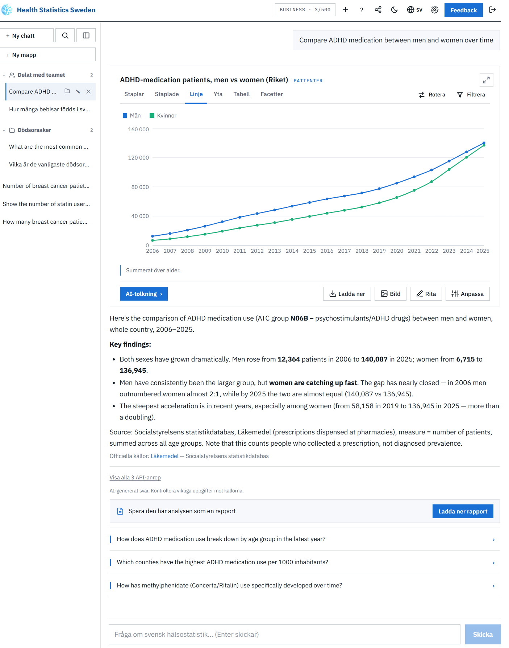Collapse Delat med teamet folder
The height and width of the screenshot is (648, 509).
(4, 75)
